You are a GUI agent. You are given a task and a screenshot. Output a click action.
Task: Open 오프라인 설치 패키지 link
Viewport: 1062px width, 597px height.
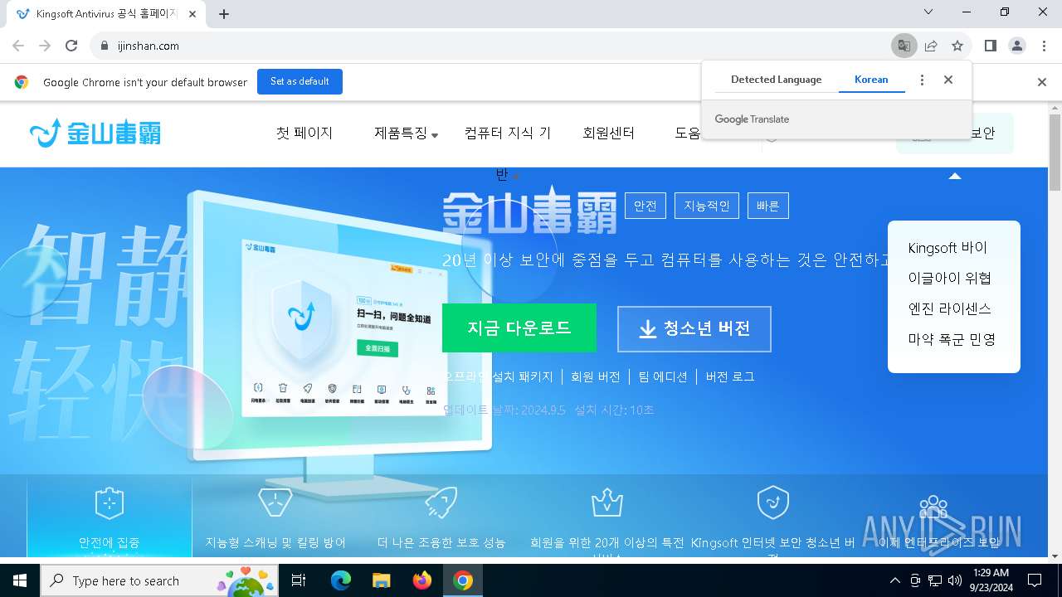pos(498,376)
